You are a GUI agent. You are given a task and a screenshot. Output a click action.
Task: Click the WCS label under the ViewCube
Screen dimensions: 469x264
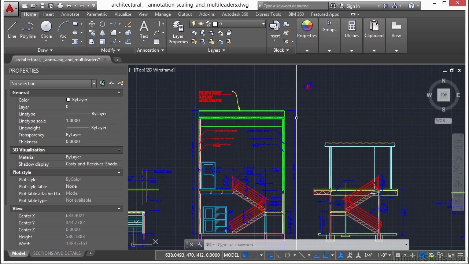pos(443,121)
